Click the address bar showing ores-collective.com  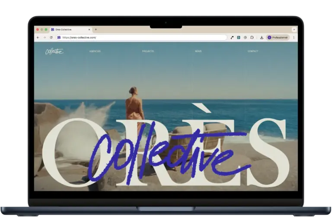[141, 38]
